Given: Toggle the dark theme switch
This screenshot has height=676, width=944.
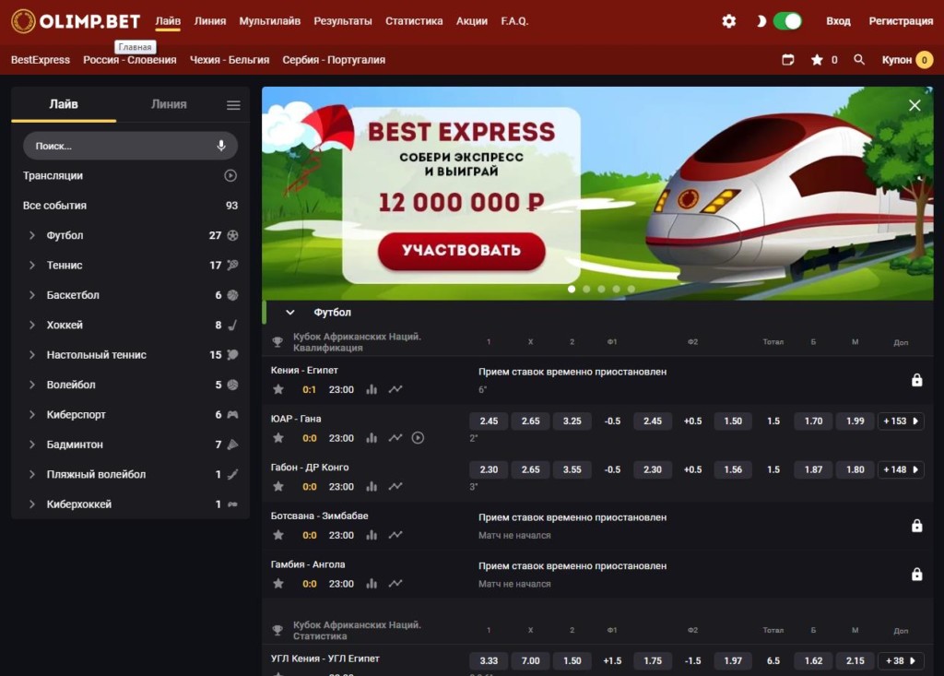Looking at the screenshot, I should [787, 22].
